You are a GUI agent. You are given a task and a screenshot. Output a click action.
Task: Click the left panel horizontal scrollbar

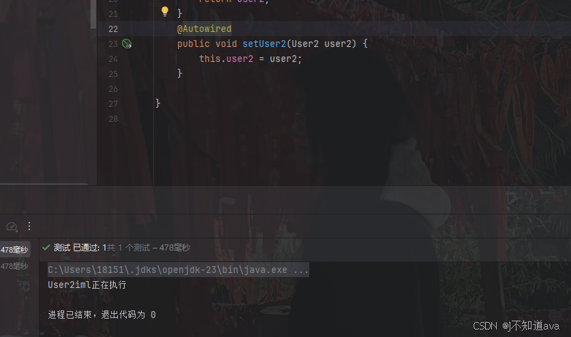tap(44, 184)
